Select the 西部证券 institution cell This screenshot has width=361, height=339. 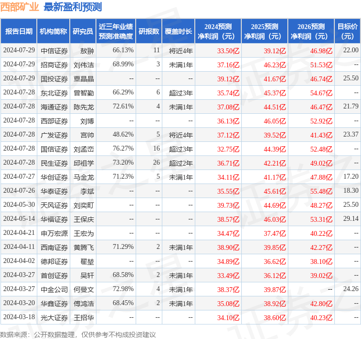pos(54,121)
